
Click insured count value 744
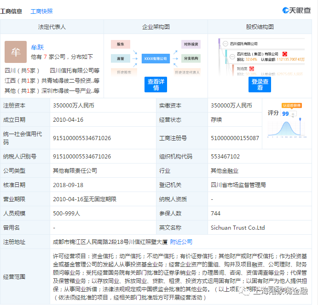tap(215, 213)
